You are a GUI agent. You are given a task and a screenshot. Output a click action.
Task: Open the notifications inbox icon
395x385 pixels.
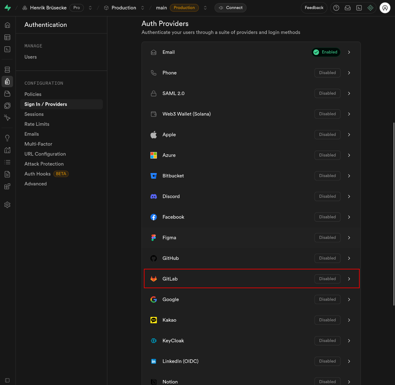pyautogui.click(x=348, y=8)
